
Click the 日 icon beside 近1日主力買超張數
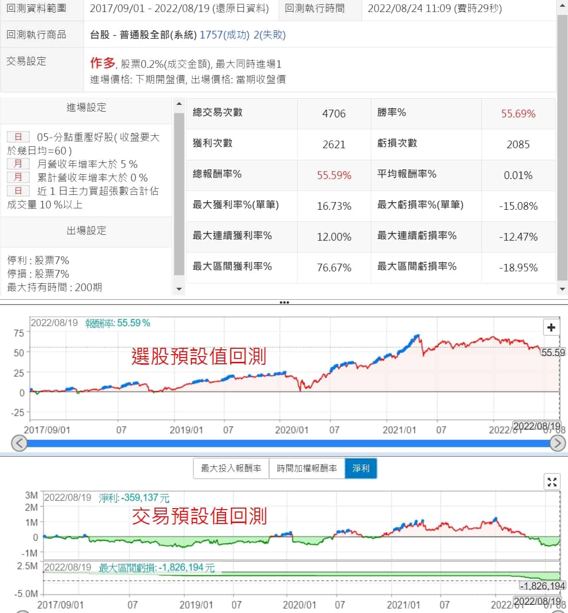click(18, 191)
